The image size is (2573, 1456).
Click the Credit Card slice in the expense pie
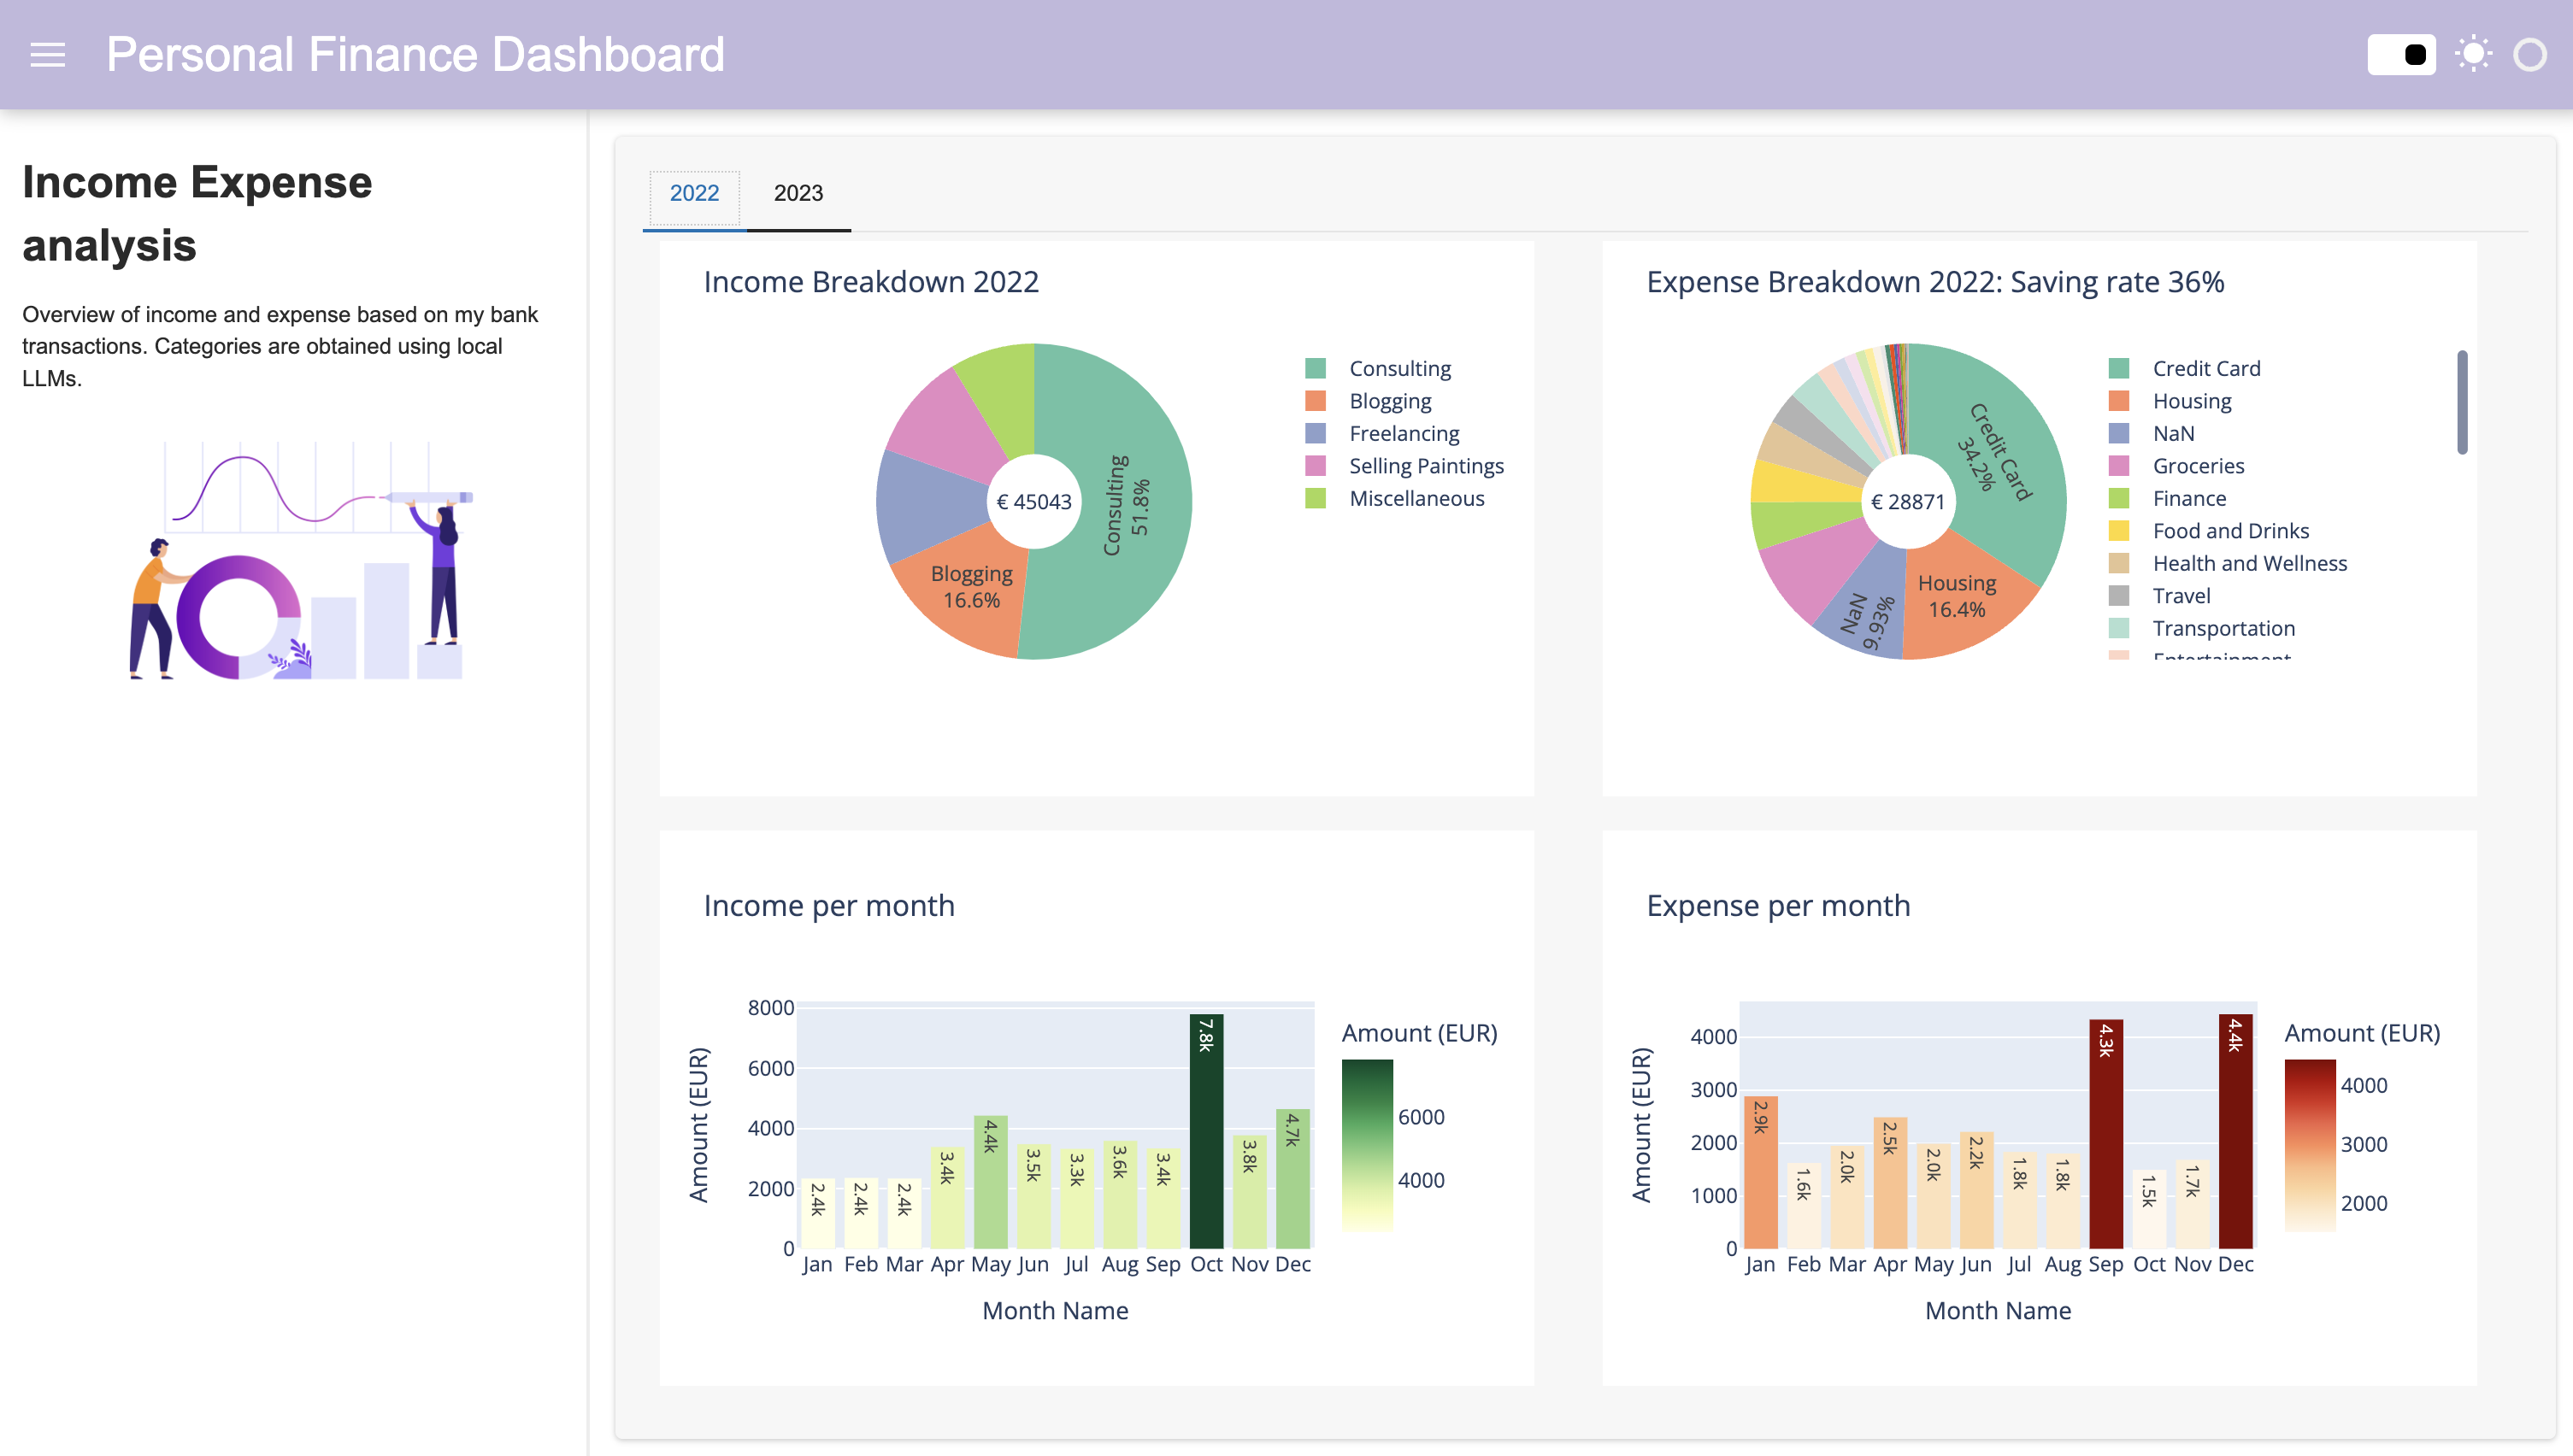click(x=1991, y=445)
